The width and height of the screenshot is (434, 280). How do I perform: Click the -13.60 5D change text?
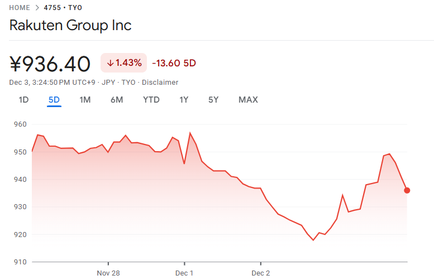coord(174,63)
